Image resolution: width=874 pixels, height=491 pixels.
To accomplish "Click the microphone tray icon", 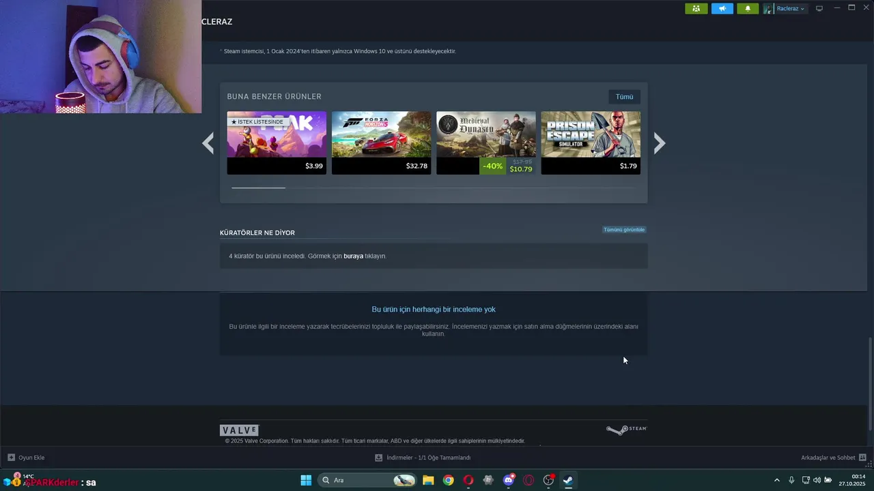I will click(791, 480).
